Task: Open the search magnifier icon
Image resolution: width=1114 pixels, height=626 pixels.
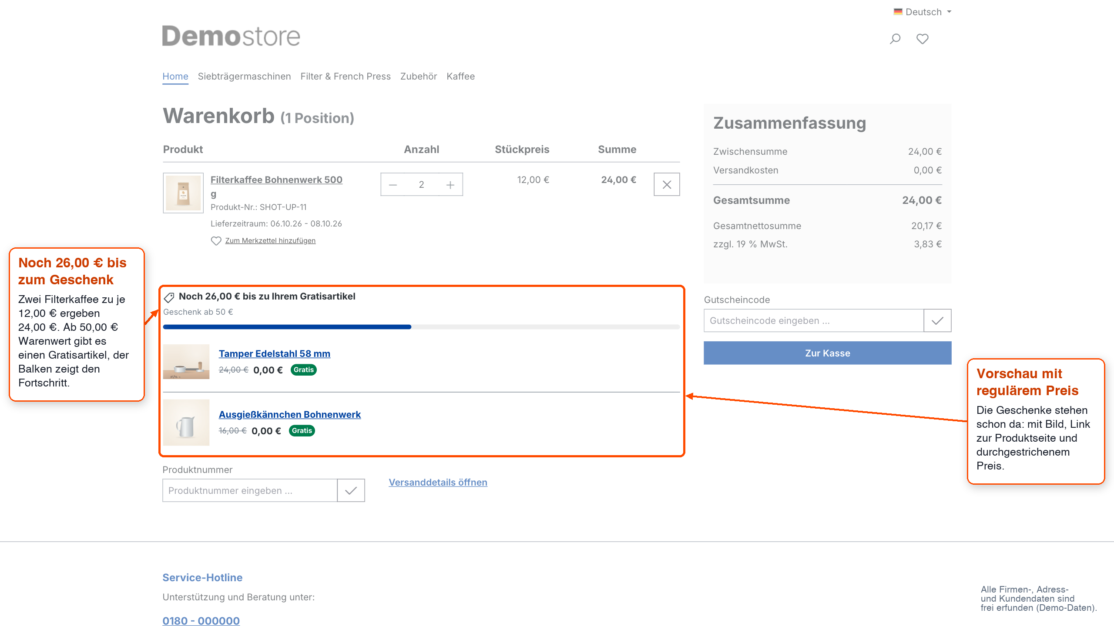Action: pyautogui.click(x=895, y=39)
